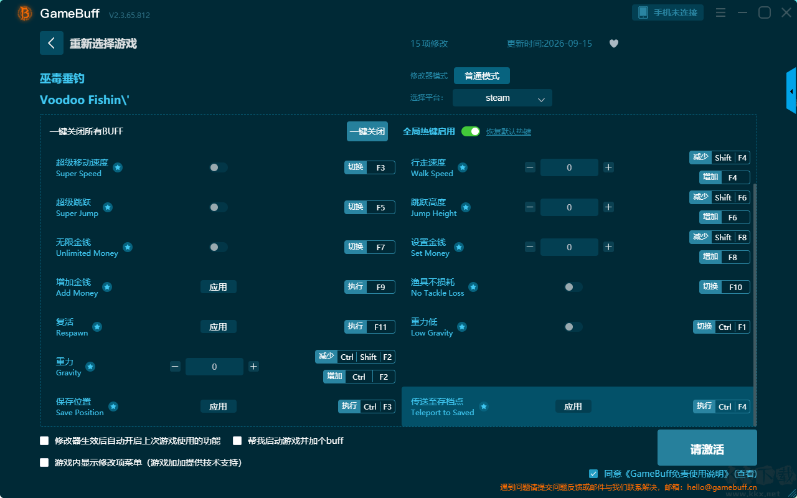Enable Low Gravity switch
The width and height of the screenshot is (797, 498).
click(x=573, y=327)
